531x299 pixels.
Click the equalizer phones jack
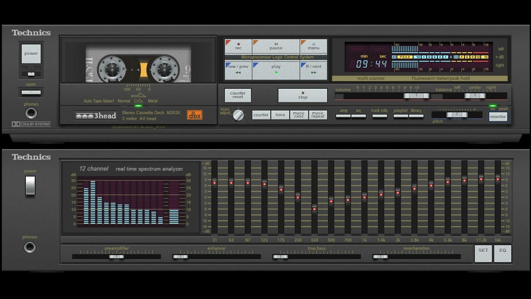click(29, 248)
